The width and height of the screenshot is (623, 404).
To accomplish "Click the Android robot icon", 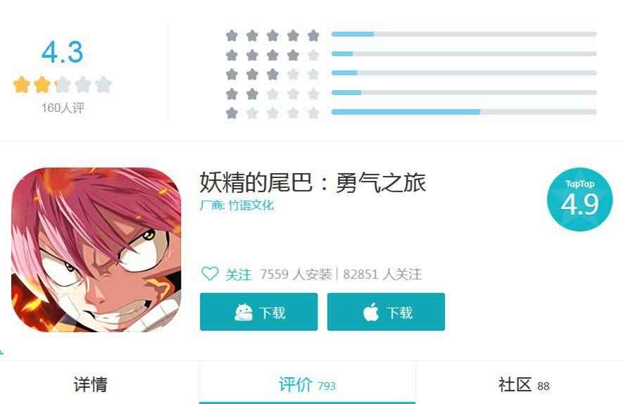I will (x=243, y=313).
